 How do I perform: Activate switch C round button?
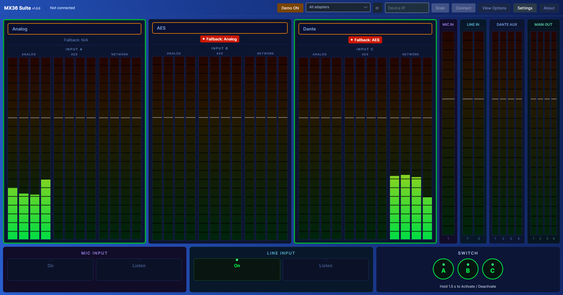tap(493, 269)
